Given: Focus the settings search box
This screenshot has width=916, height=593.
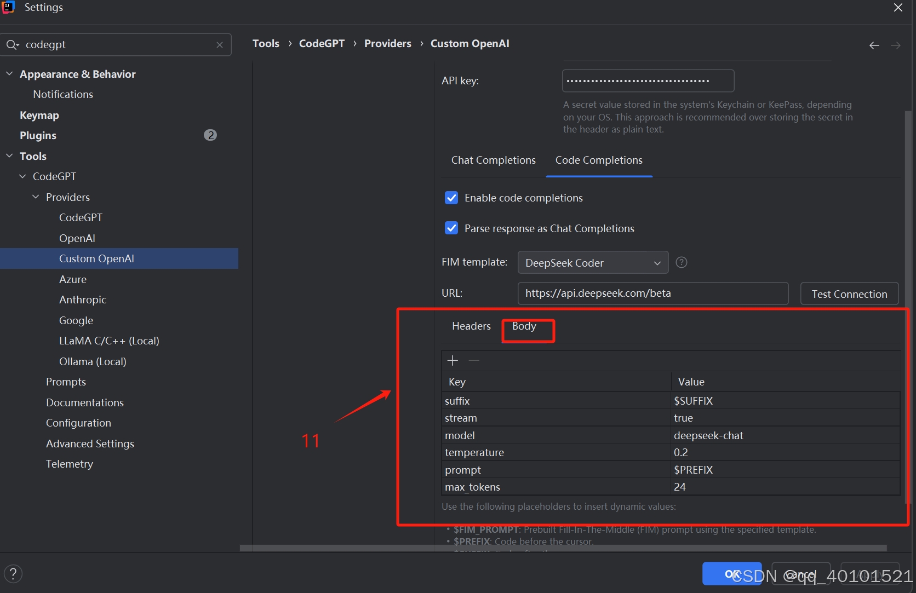Looking at the screenshot, I should (x=116, y=45).
